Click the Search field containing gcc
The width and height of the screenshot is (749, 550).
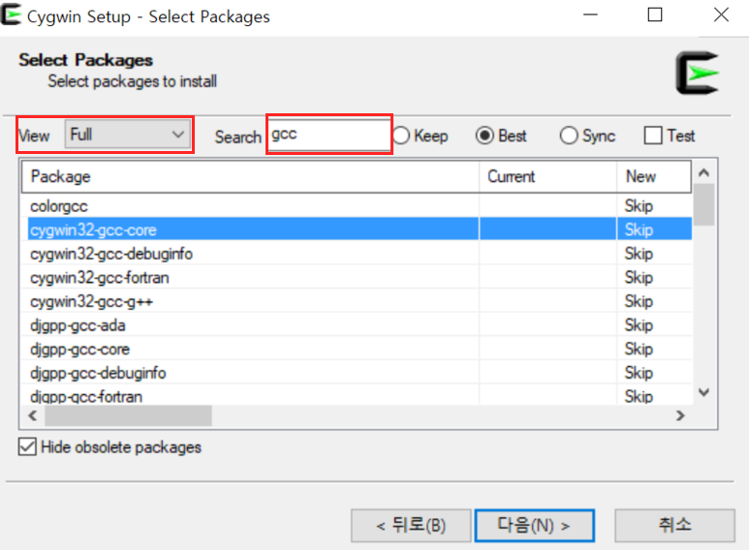click(x=329, y=135)
